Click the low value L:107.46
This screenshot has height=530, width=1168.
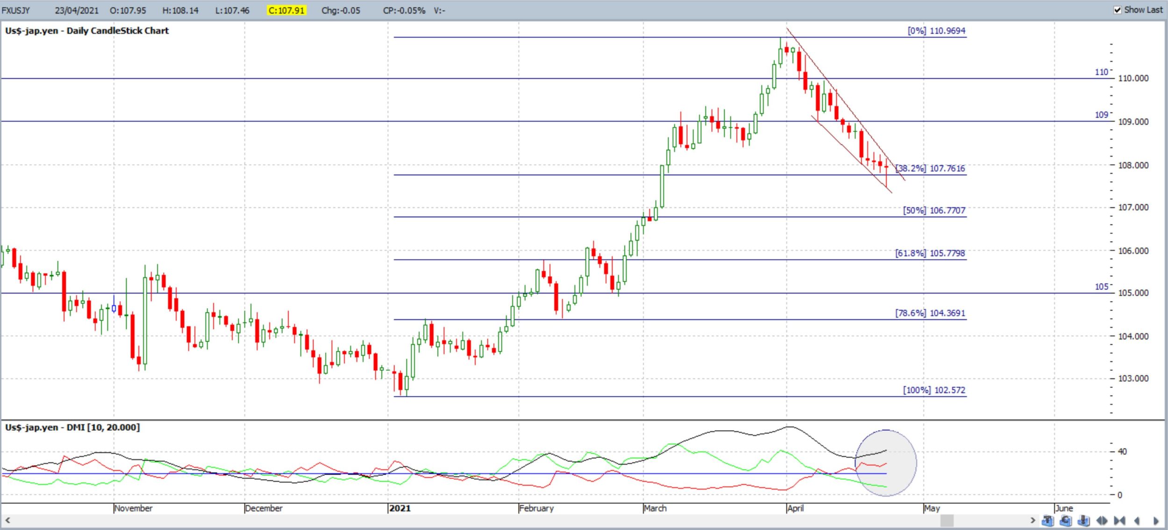coord(232,10)
